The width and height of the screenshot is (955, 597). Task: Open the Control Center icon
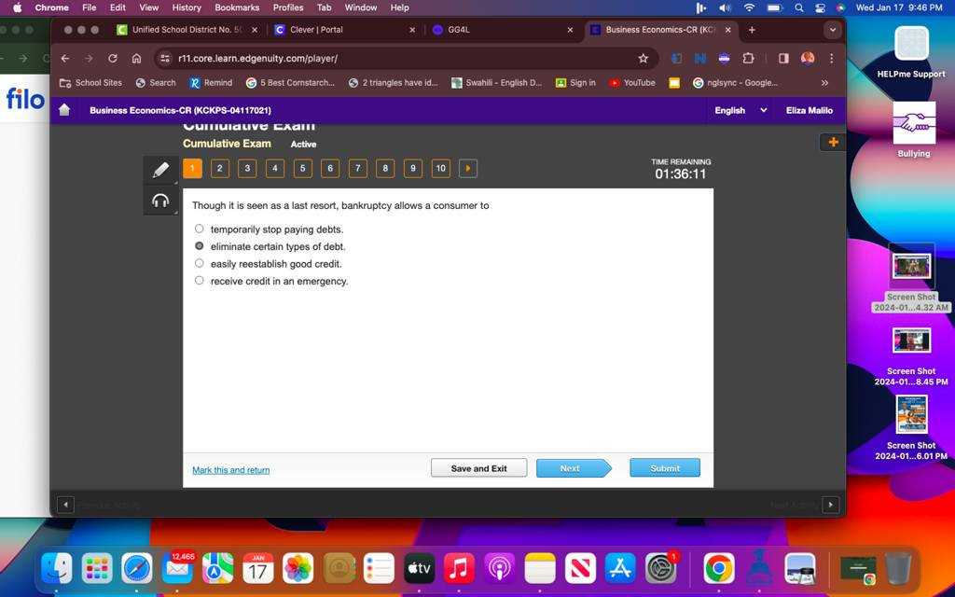[x=821, y=7]
